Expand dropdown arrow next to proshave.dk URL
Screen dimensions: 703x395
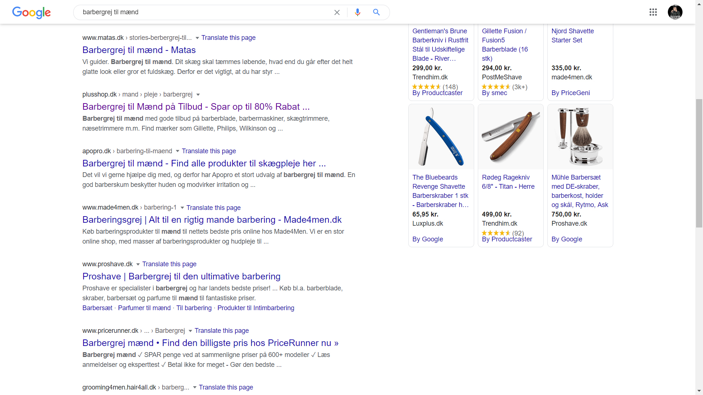pyautogui.click(x=138, y=264)
